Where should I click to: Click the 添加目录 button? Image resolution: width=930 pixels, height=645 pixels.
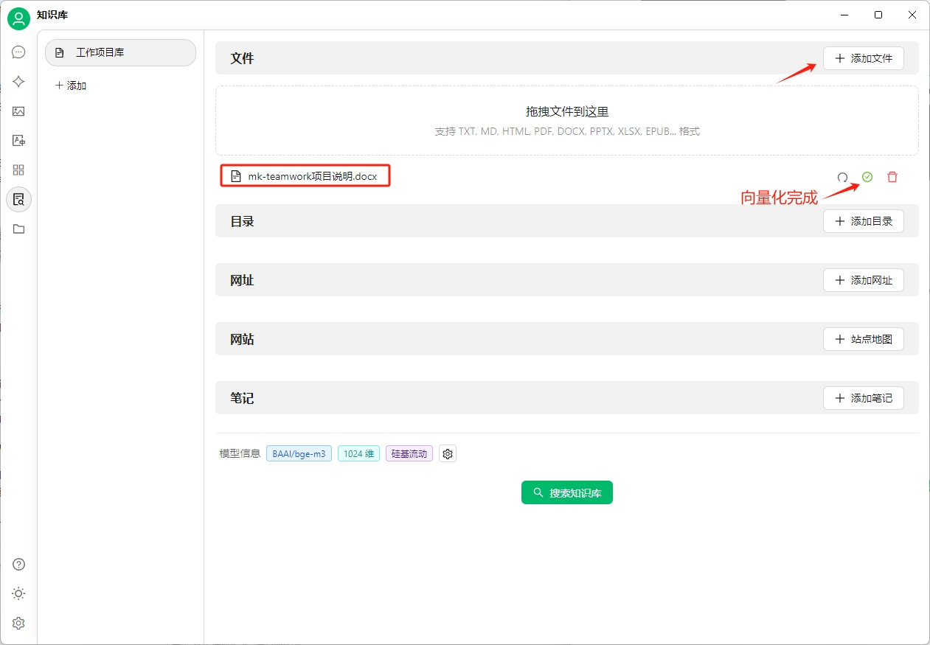864,221
